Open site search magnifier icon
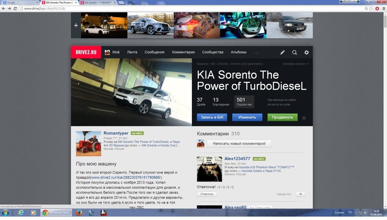387x220 pixels. point(294,52)
